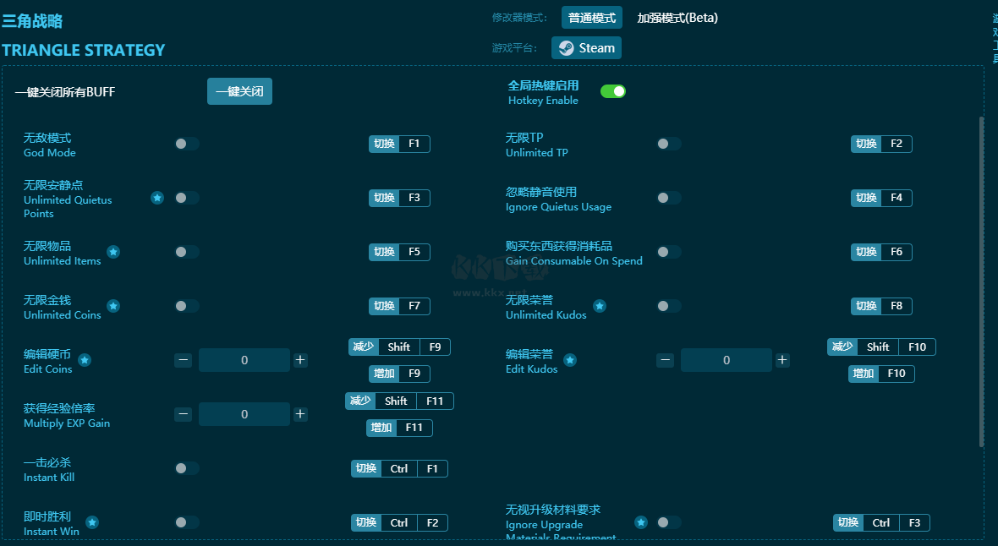Turn on Instant Win toggle

pyautogui.click(x=187, y=522)
